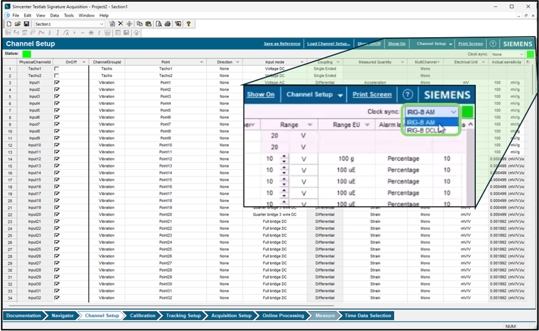
Task: Open the Clock sync IRIG-B AM combo in the inset
Action: coord(432,112)
